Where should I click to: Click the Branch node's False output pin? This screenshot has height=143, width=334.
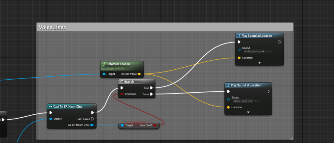(152, 94)
